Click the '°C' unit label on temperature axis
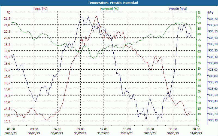218x136 pixels. pos(8,13)
